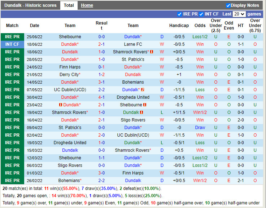Click red card icon after Dundalk on 19/04/22

click(x=142, y=112)
